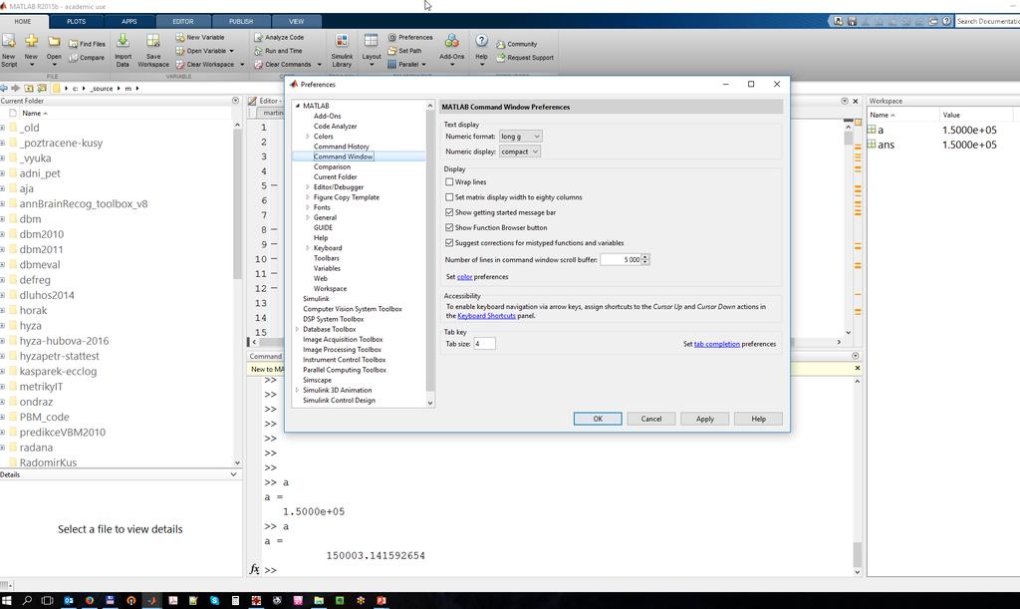1020x609 pixels.
Task: Click Help button in Preferences dialog
Action: (758, 419)
